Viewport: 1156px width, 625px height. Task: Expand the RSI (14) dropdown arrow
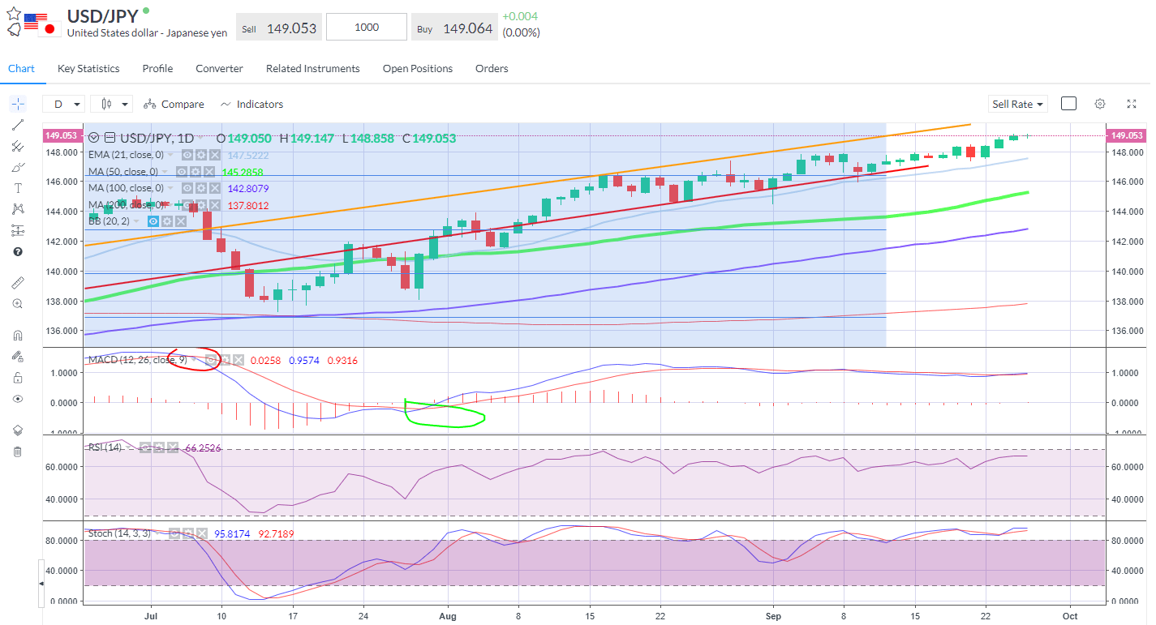128,447
